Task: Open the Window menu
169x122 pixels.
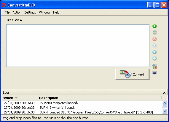Action: pyautogui.click(x=44, y=12)
